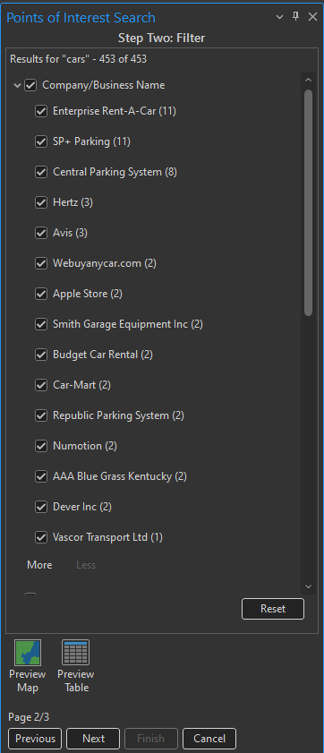
Task: Click the scroll down arrow of filter list
Action: coord(308,586)
